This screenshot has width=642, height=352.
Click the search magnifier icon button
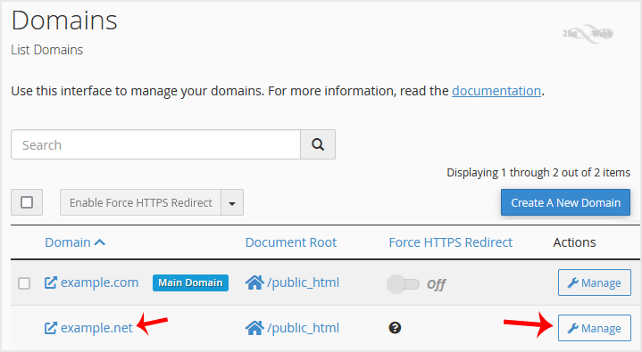click(318, 144)
